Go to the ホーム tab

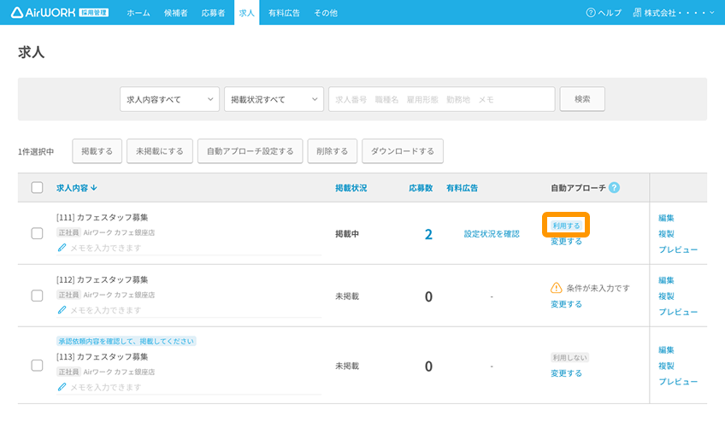click(139, 13)
